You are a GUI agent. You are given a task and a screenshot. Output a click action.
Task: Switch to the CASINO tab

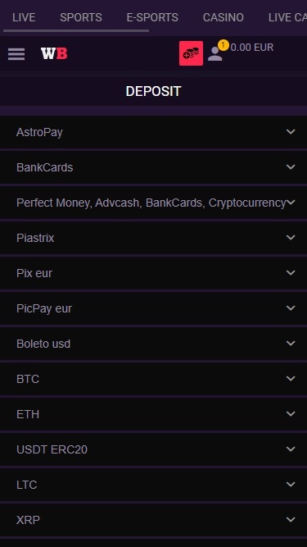[223, 17]
